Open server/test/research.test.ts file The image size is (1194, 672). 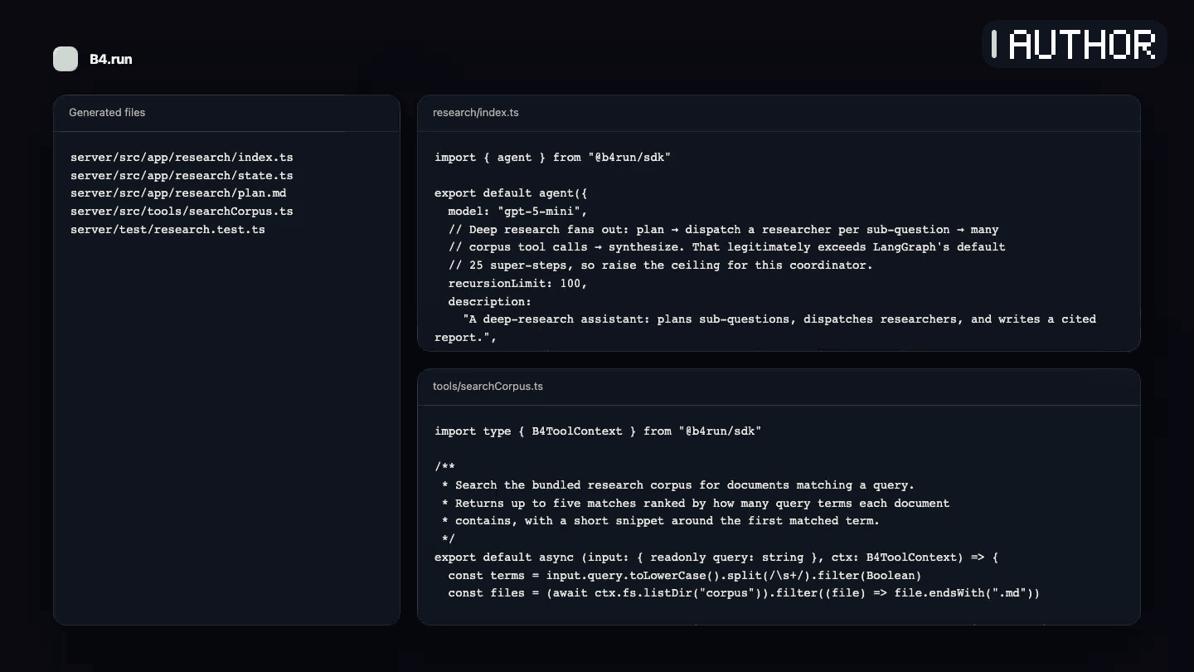[167, 229]
